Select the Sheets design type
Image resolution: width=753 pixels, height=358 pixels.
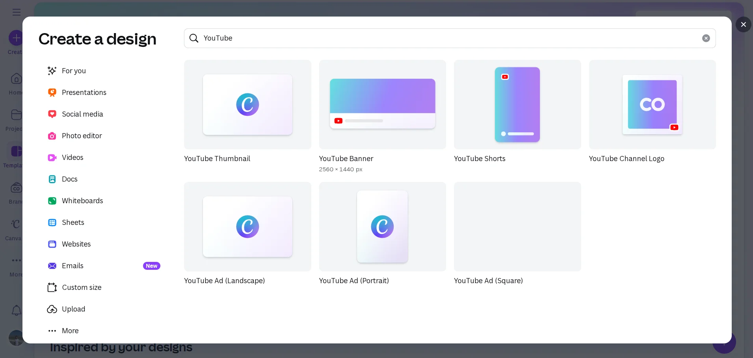tap(73, 222)
